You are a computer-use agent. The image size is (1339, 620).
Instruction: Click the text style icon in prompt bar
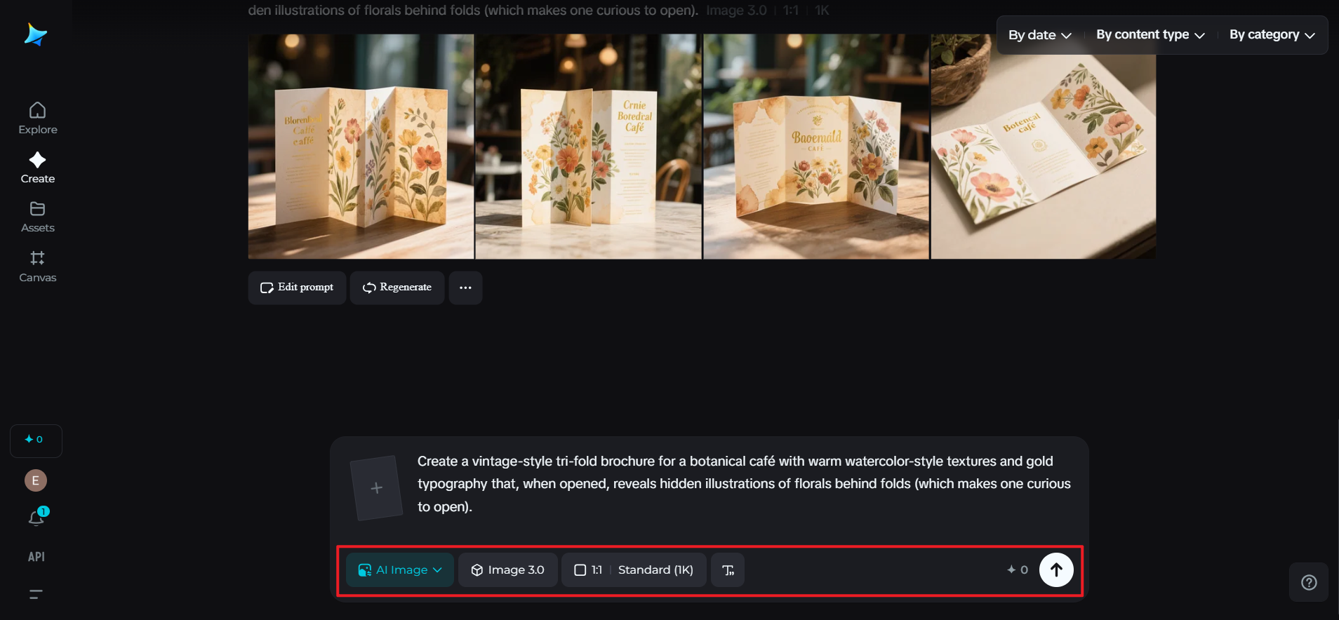[728, 570]
